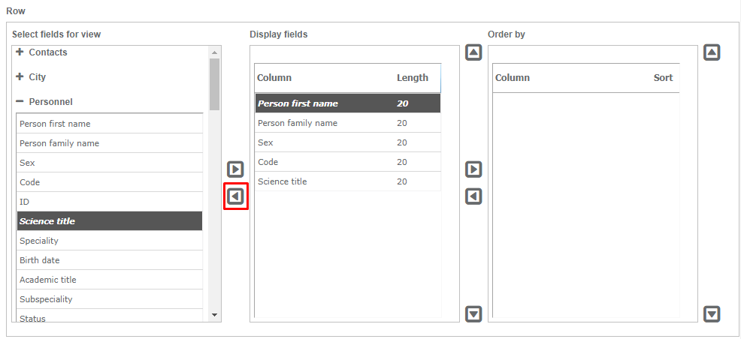Click the field list scrollbar thumb
This screenshot has width=741, height=339.
click(x=214, y=84)
